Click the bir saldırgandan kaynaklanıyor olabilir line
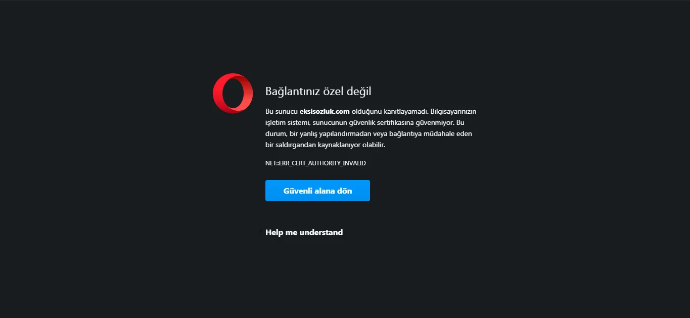 (x=326, y=145)
